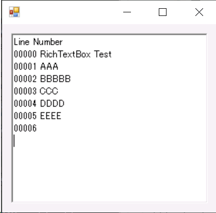Click 'DDDD' text on line 00004
The height and width of the screenshot is (213, 216).
(x=52, y=103)
